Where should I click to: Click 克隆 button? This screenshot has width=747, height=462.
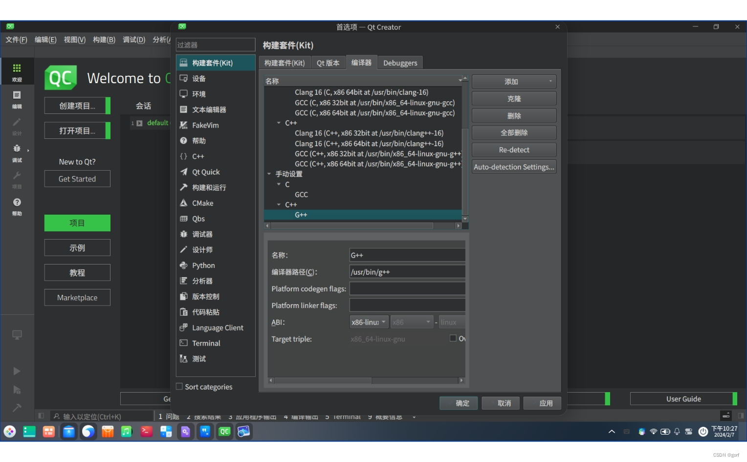pyautogui.click(x=514, y=99)
